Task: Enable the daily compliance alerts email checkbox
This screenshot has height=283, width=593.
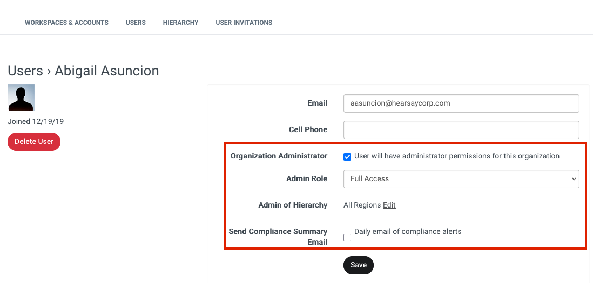Action: [x=347, y=238]
